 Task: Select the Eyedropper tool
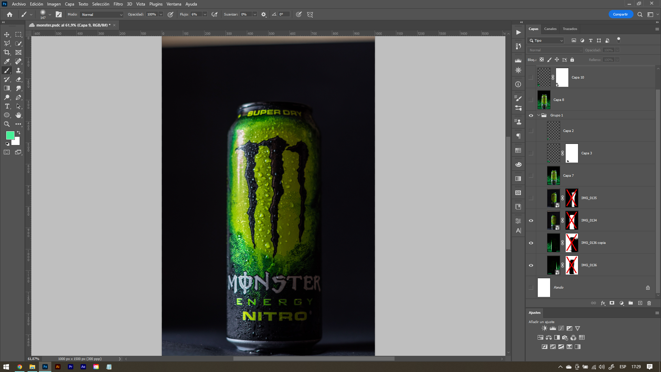coord(7,61)
